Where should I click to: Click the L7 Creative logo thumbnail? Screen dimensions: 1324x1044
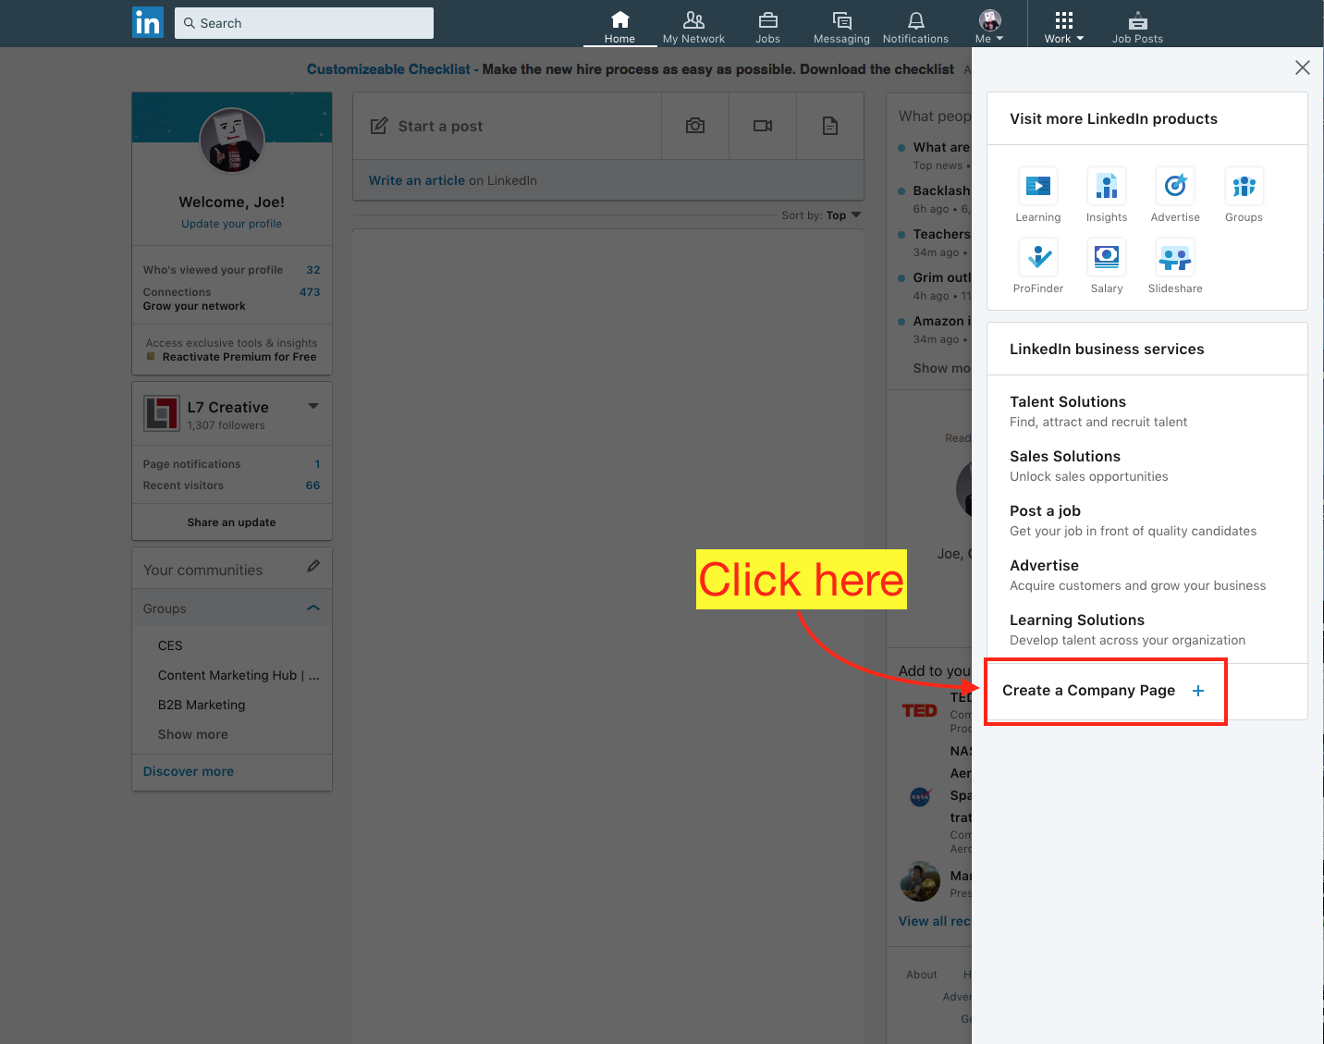pos(162,413)
